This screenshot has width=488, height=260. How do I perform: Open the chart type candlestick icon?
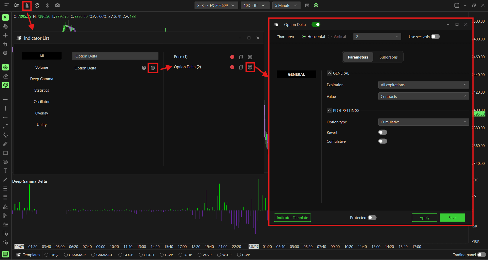[x=17, y=5]
